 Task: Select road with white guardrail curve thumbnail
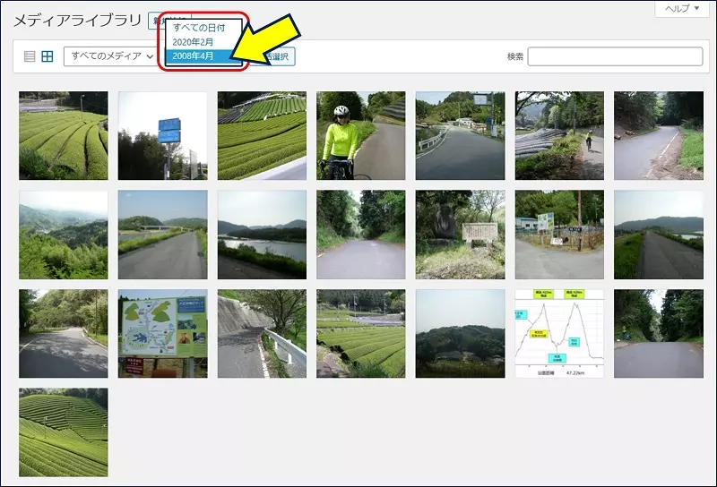coord(460,136)
